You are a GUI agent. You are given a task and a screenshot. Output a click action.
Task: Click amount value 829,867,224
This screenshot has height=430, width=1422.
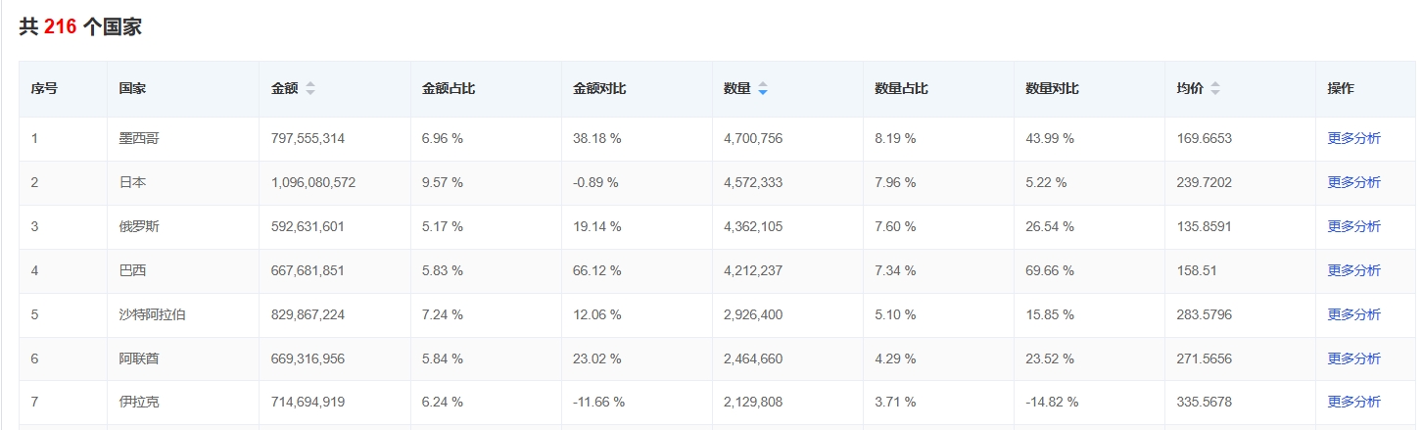[x=308, y=314]
